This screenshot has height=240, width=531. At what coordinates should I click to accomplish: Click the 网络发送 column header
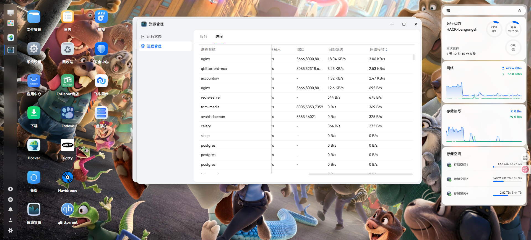(336, 50)
